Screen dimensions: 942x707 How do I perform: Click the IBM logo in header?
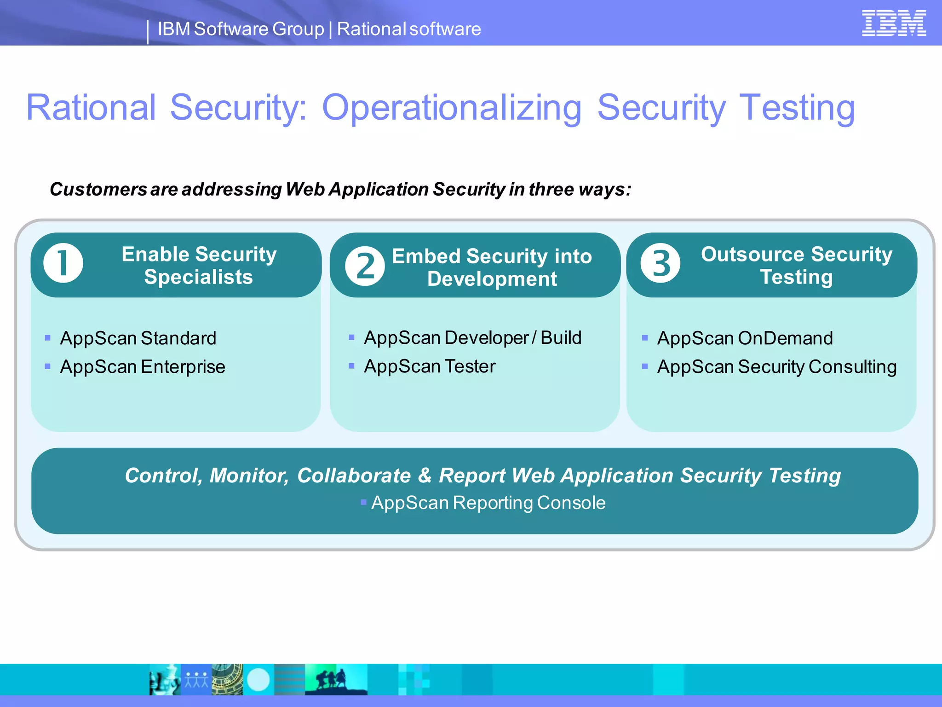(x=893, y=23)
